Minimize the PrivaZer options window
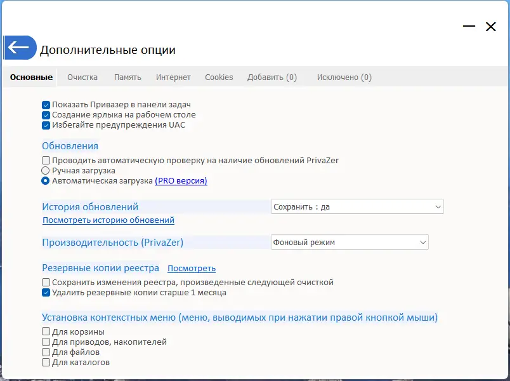 [x=469, y=27]
